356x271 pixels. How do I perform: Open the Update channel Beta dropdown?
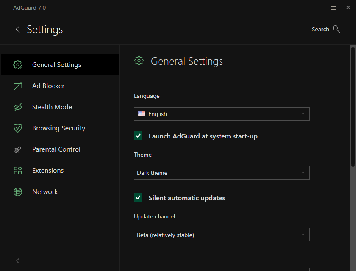[x=222, y=235]
